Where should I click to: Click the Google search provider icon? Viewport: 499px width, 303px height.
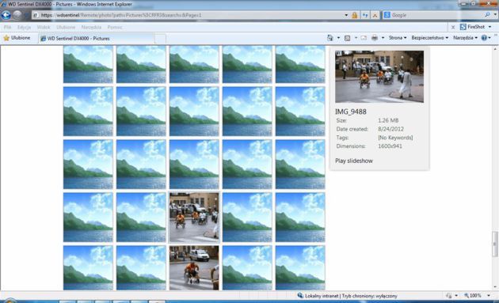coord(387,15)
